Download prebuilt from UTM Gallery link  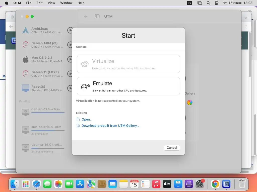click(x=110, y=125)
